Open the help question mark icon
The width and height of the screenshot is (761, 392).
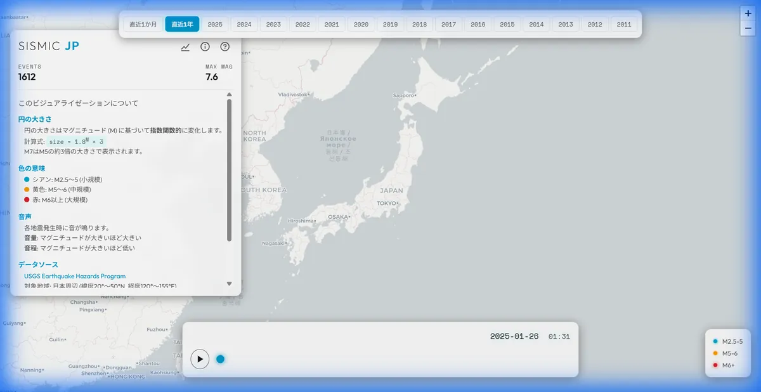tap(224, 47)
